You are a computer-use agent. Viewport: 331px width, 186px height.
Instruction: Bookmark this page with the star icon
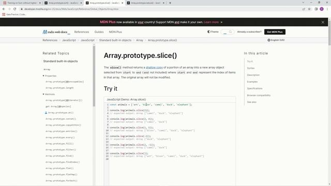[x=309, y=9]
